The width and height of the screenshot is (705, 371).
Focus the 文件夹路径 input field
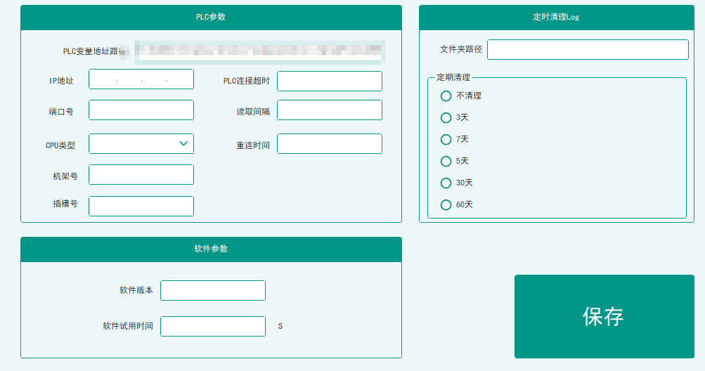[x=588, y=49]
